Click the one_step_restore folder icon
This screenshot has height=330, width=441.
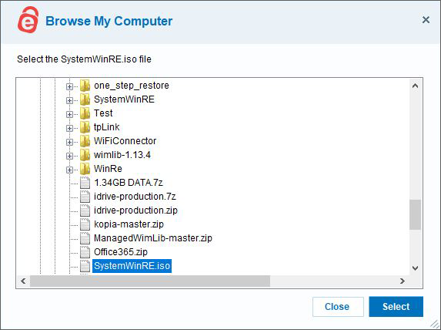(x=85, y=86)
